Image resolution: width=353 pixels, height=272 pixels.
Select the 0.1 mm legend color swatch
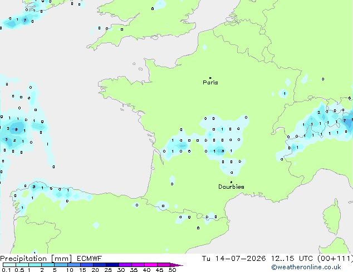9,265
